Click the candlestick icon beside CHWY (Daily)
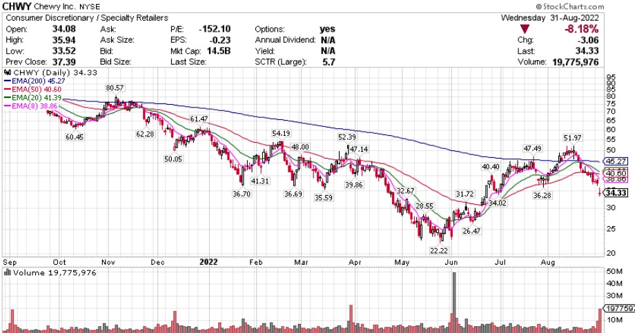The width and height of the screenshot is (637, 333). [8, 72]
